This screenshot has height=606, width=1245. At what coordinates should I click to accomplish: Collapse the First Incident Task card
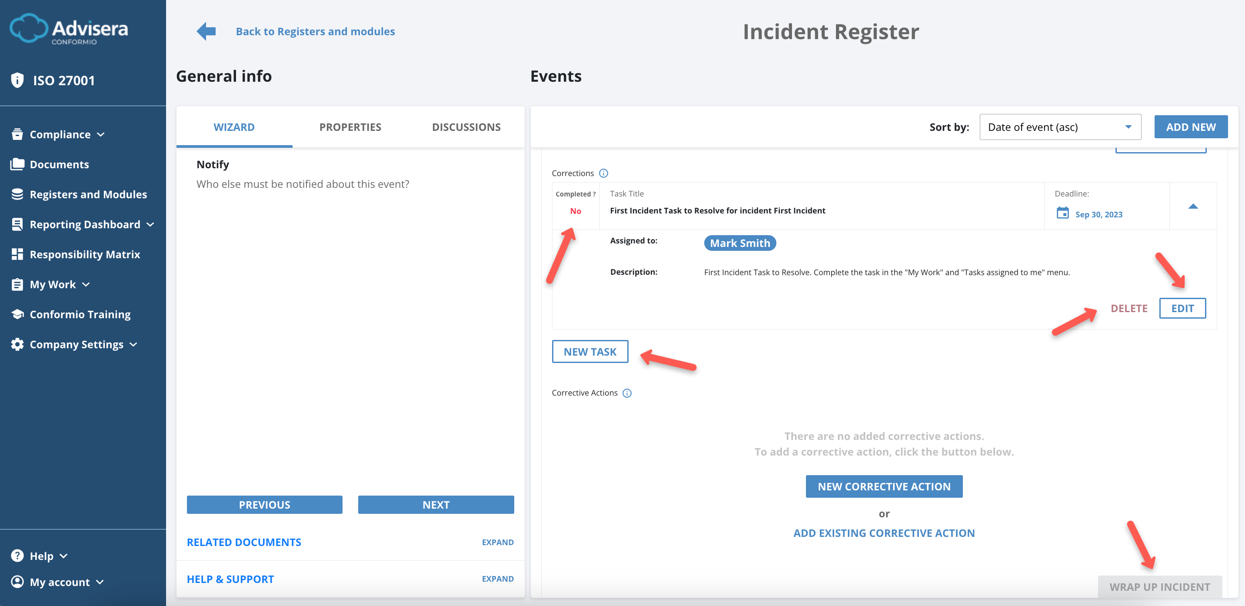coord(1193,206)
